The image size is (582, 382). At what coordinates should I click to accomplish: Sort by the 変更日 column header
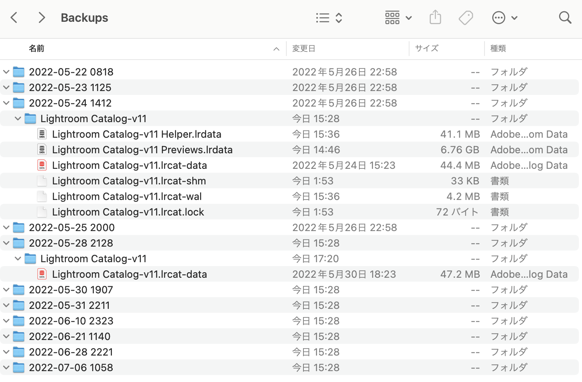[x=303, y=49]
